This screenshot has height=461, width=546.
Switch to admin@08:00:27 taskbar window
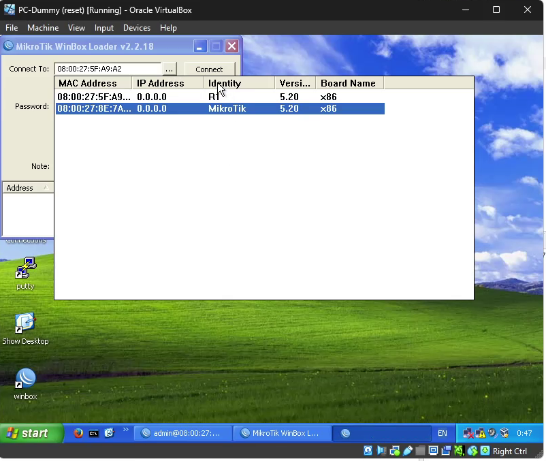click(x=183, y=433)
